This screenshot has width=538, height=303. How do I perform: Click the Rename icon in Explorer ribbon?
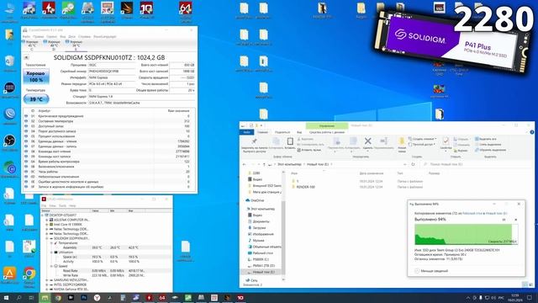(x=383, y=141)
